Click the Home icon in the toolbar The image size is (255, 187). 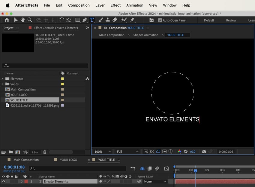pyautogui.click(x=7, y=20)
